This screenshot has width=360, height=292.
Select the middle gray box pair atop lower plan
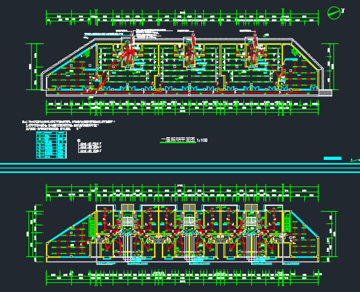coord(189,207)
